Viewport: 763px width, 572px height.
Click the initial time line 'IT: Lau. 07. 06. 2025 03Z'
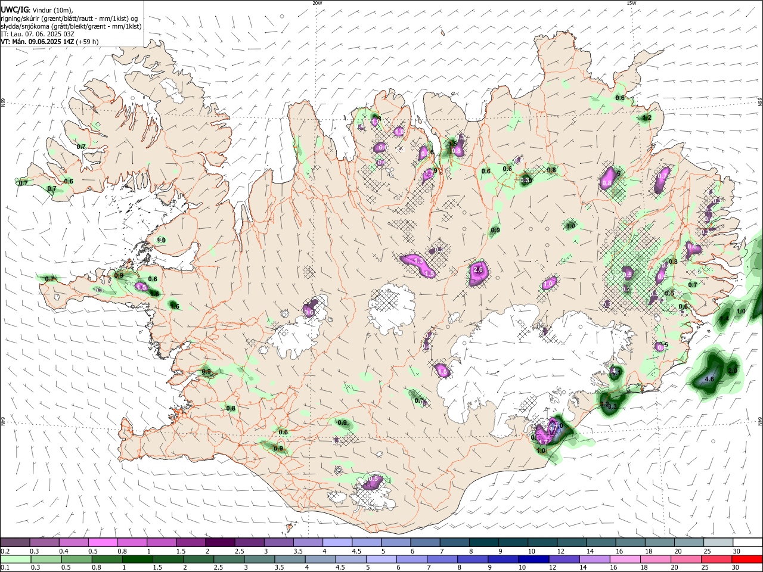pyautogui.click(x=38, y=34)
